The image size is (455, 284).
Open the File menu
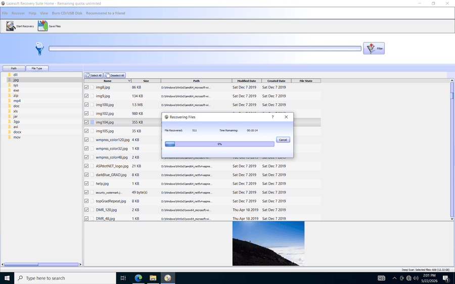(5, 13)
